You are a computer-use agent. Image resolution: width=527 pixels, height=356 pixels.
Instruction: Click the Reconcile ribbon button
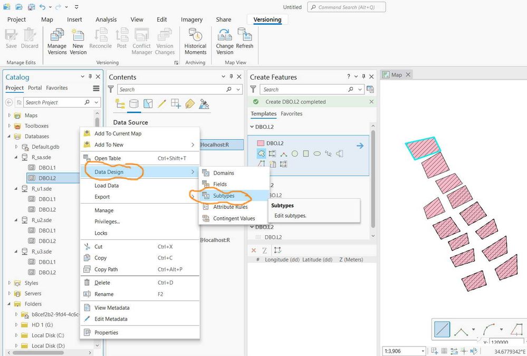pyautogui.click(x=100, y=39)
